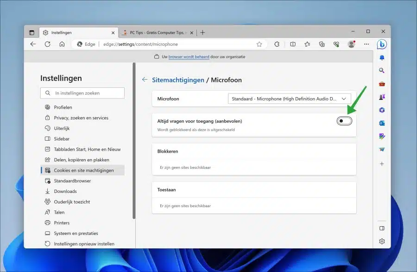Add a sidebar app with plus icon
This screenshot has height=272, width=417.
point(382,164)
